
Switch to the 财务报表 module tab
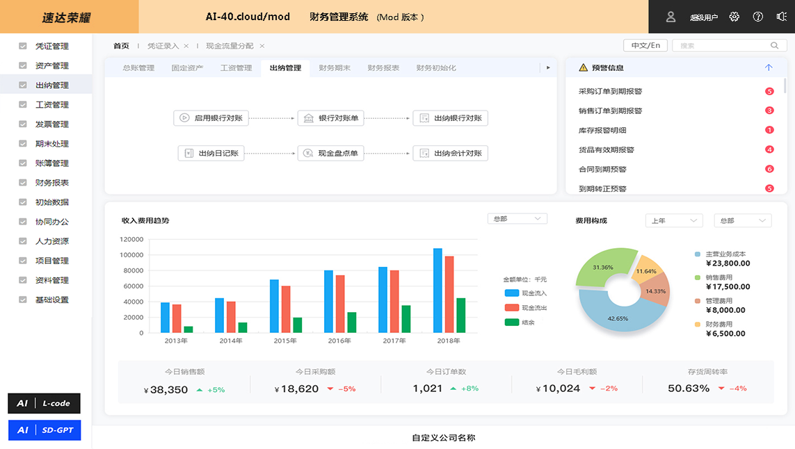point(383,68)
